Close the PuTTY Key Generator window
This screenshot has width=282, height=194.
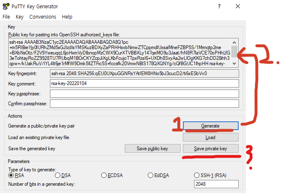pos(238,6)
